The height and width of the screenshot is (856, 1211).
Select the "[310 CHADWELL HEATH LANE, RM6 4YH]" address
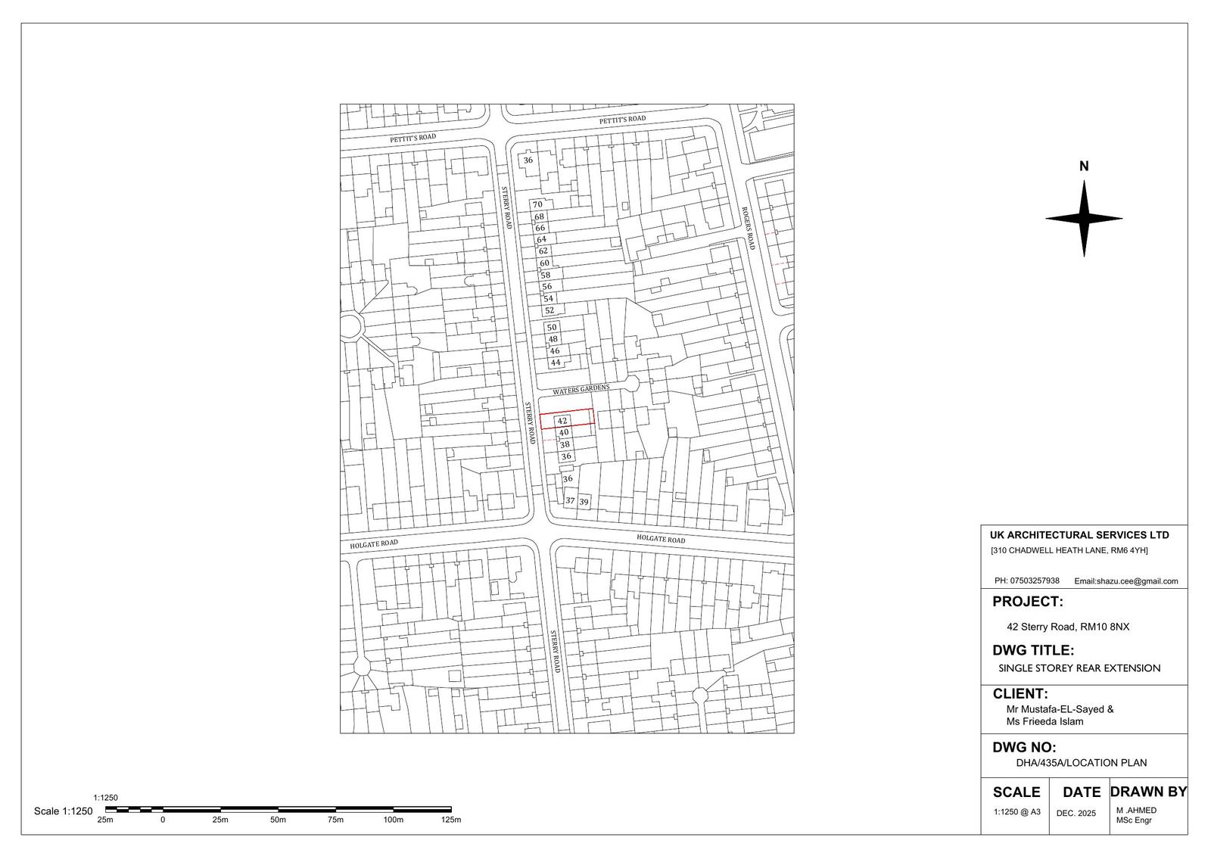1069,550
